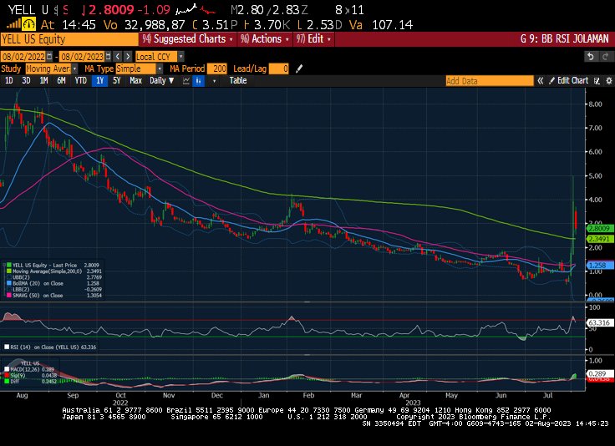Undo the last chart change
Screen dimensions: 615x446
pyautogui.click(x=591, y=57)
